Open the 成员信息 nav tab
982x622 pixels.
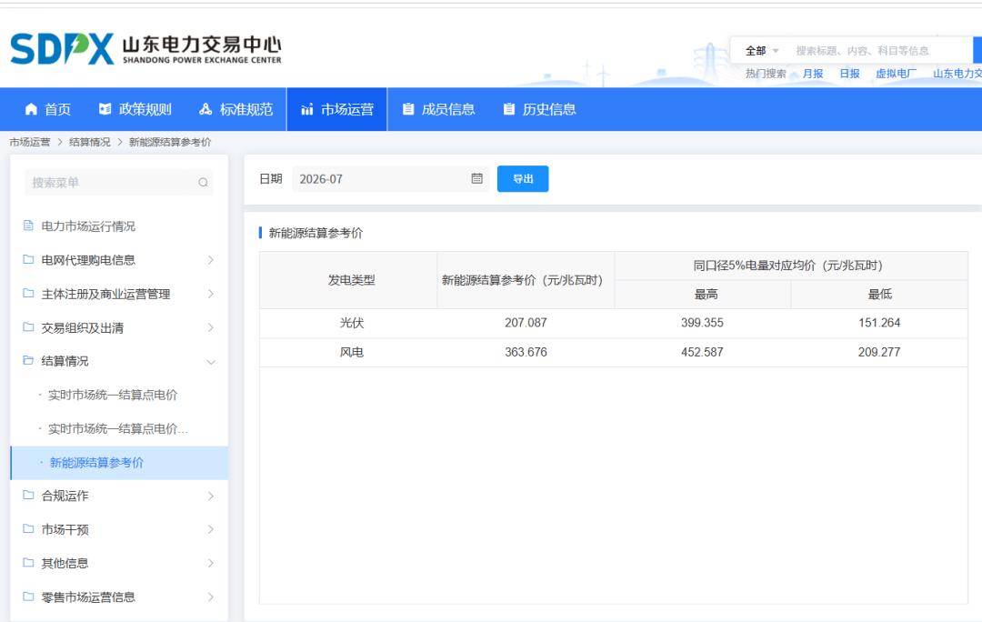click(438, 110)
